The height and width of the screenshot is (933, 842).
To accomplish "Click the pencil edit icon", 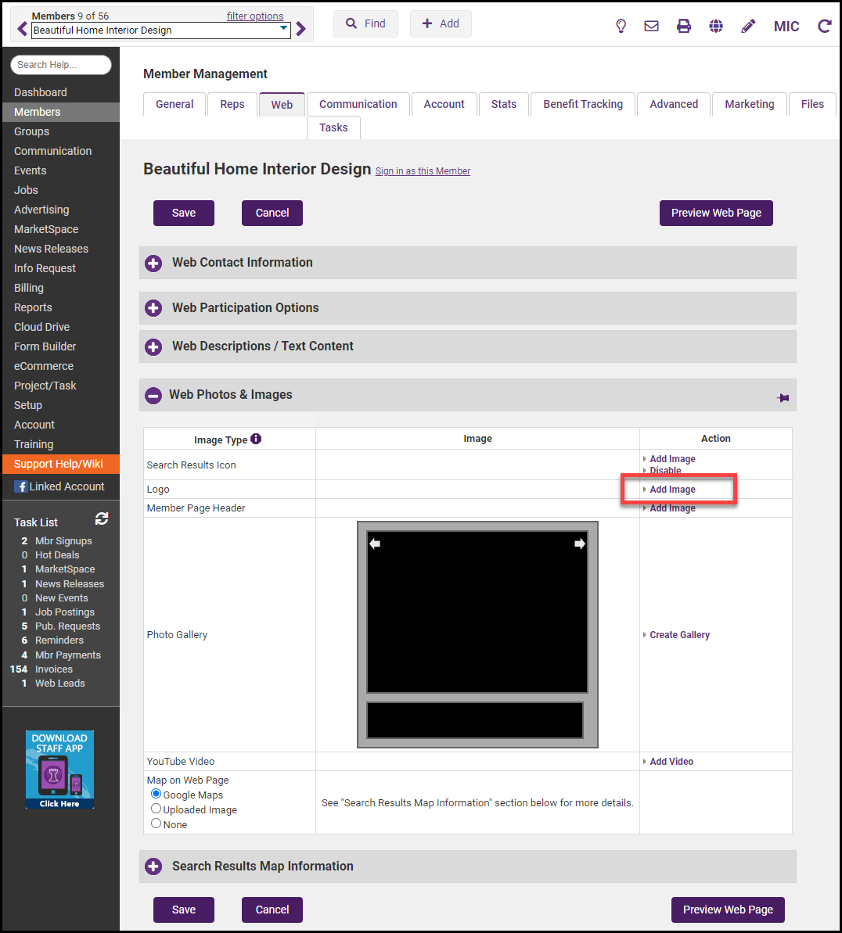I will click(x=748, y=26).
